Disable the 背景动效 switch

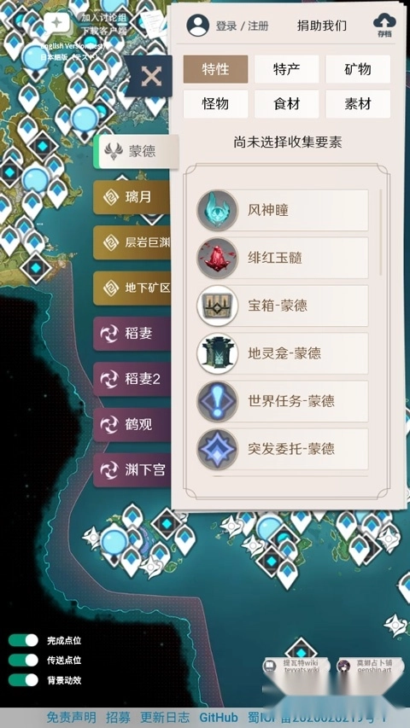pos(23,680)
